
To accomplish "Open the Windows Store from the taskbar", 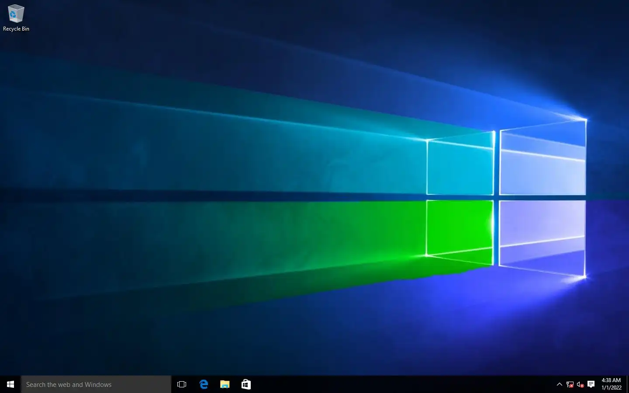I will click(x=246, y=384).
